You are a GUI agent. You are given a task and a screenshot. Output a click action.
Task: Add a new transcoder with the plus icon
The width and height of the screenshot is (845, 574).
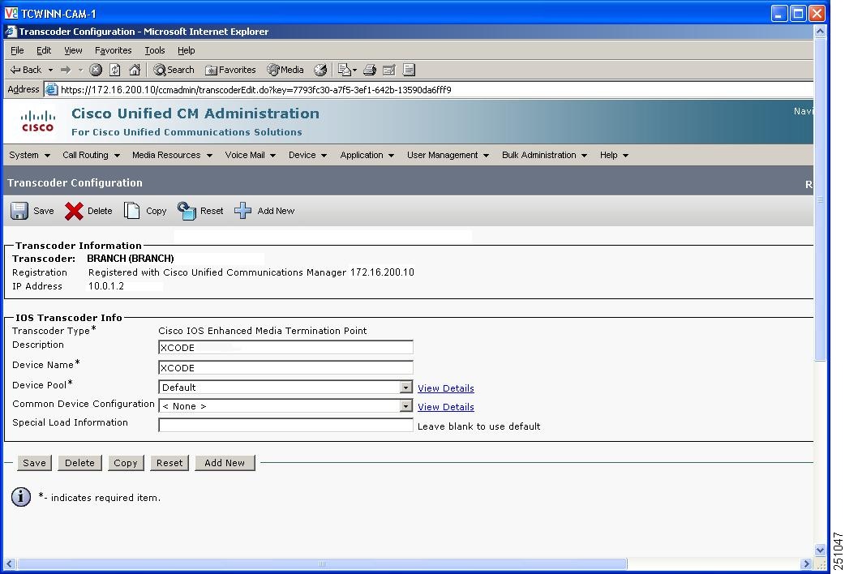click(x=242, y=211)
